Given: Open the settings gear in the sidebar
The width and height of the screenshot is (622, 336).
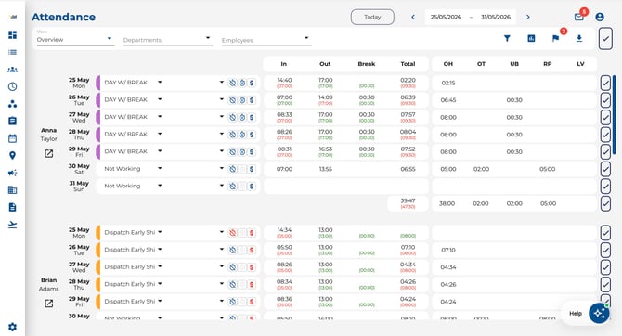Looking at the screenshot, I should [12, 327].
